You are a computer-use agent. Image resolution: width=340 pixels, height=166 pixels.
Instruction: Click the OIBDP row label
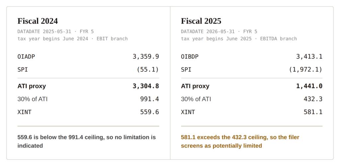point(190,57)
